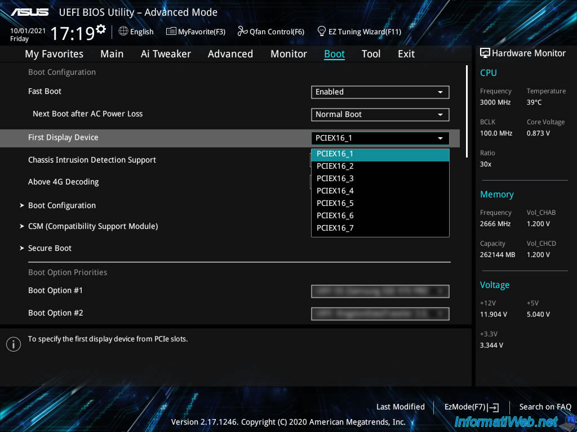Click the settings list scrollbar
577x432 pixels.
pyautogui.click(x=467, y=112)
